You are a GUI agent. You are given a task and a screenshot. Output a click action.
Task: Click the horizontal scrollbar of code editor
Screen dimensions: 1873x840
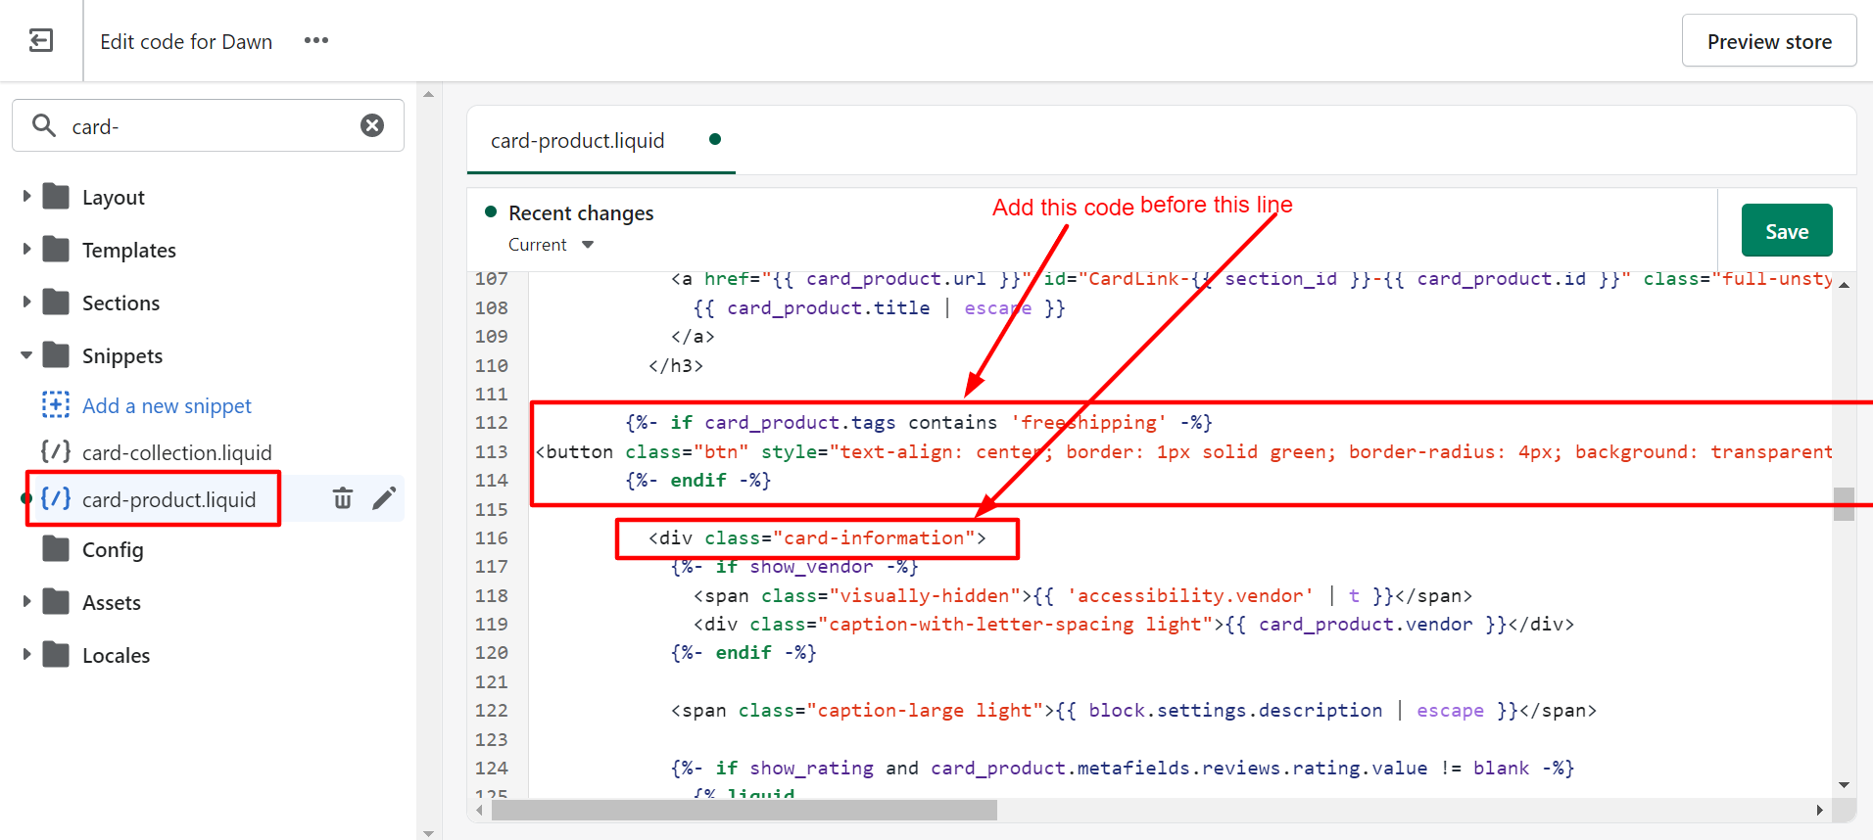tap(744, 810)
